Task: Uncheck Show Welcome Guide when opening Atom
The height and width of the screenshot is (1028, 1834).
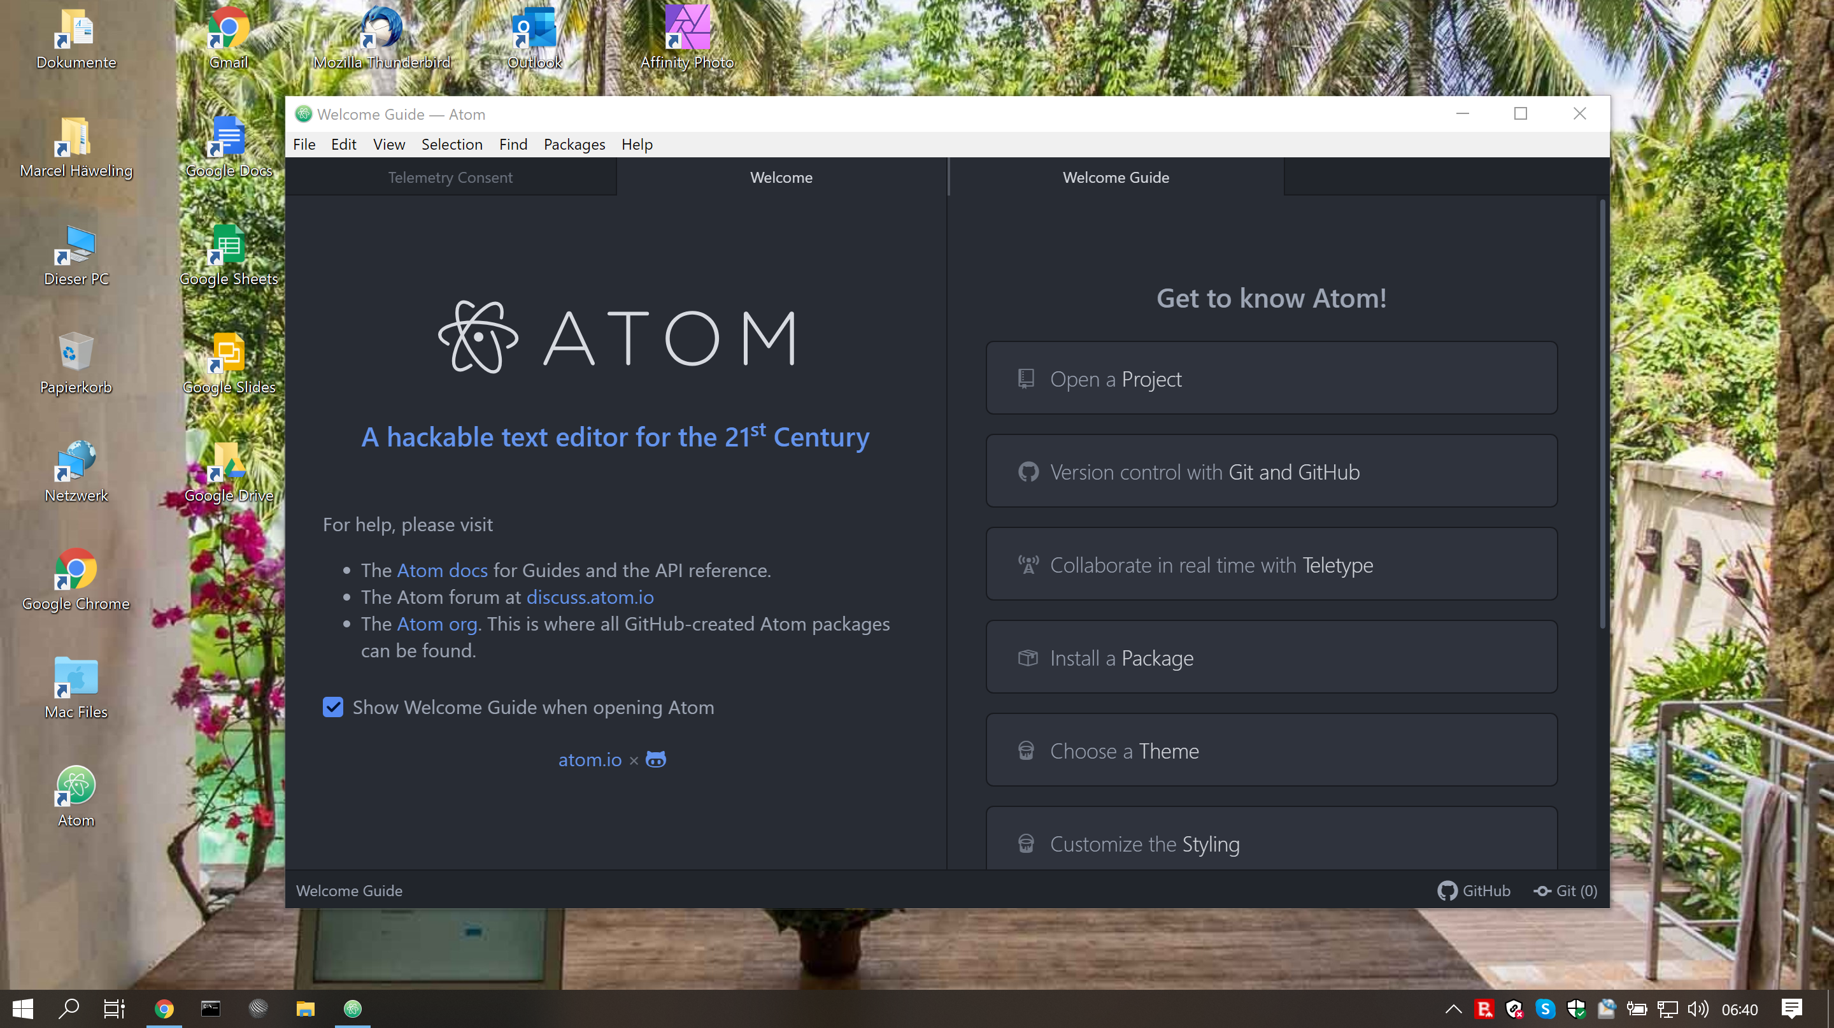Action: (332, 707)
